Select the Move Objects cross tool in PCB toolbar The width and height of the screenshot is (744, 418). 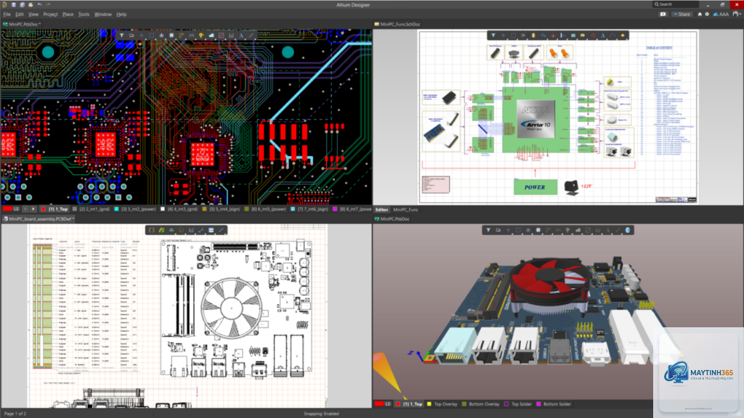tap(142, 36)
